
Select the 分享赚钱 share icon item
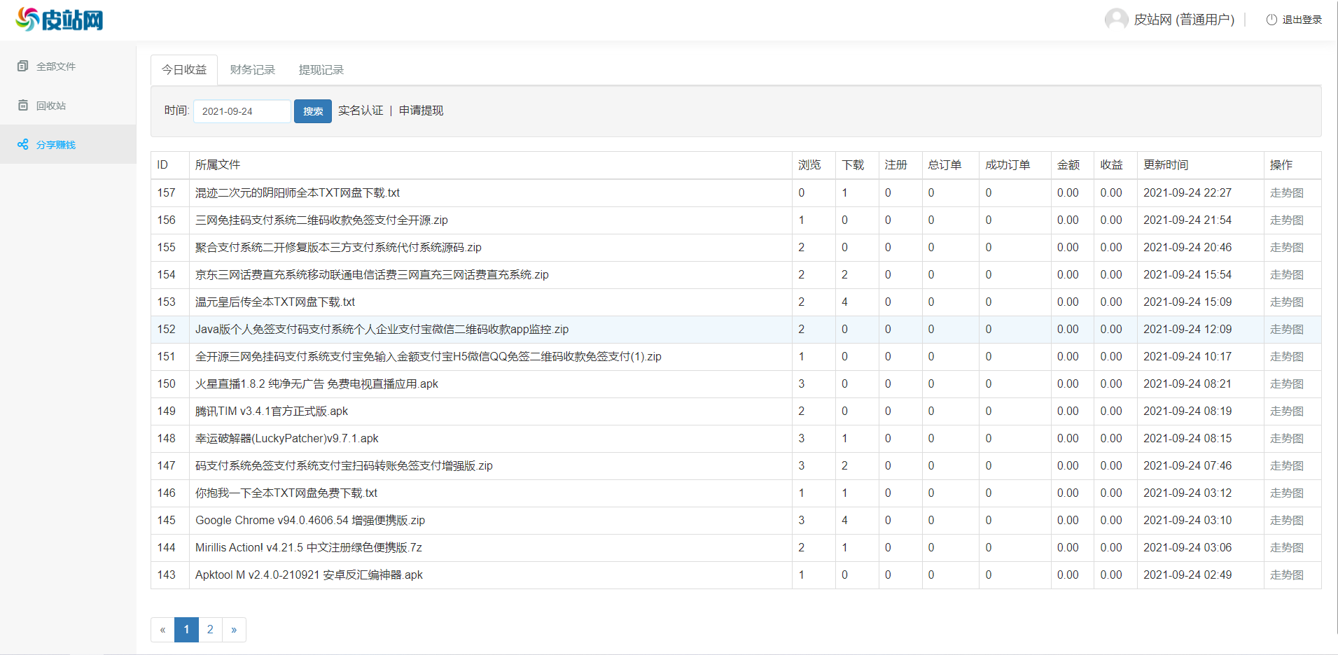pos(23,144)
